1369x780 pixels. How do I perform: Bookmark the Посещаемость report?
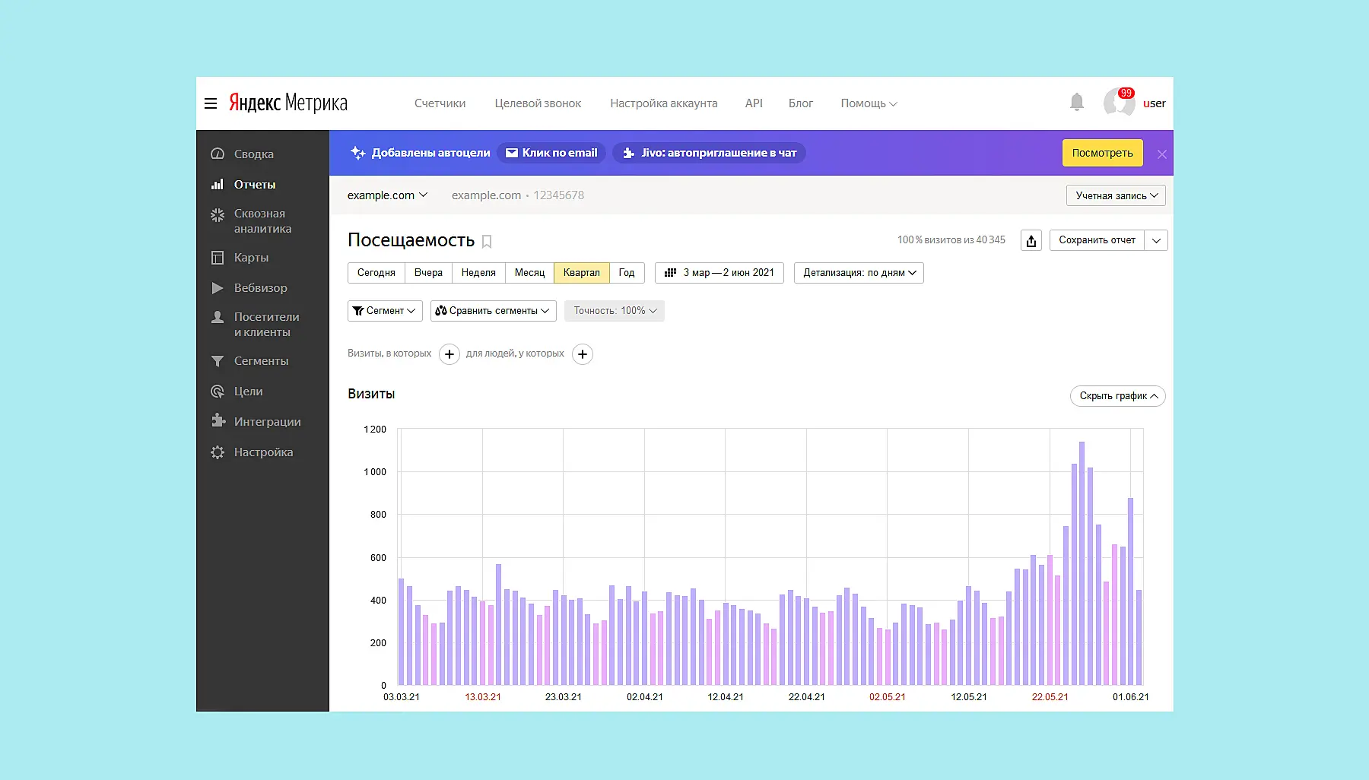point(487,242)
